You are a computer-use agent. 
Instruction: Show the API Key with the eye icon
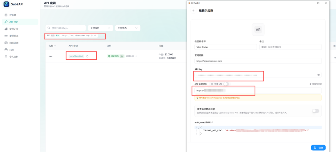coord(318,75)
